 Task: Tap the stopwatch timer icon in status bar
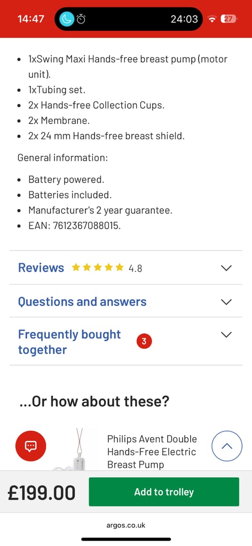[81, 19]
